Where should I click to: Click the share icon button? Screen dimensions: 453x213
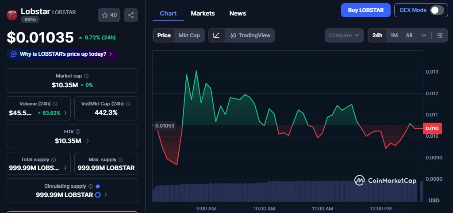coord(131,15)
